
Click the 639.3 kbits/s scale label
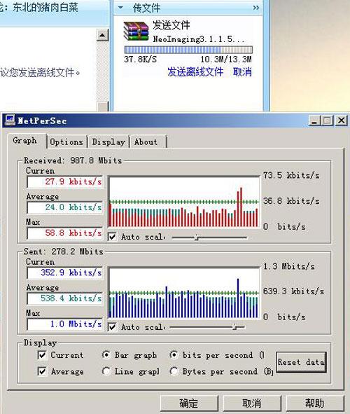(x=293, y=291)
